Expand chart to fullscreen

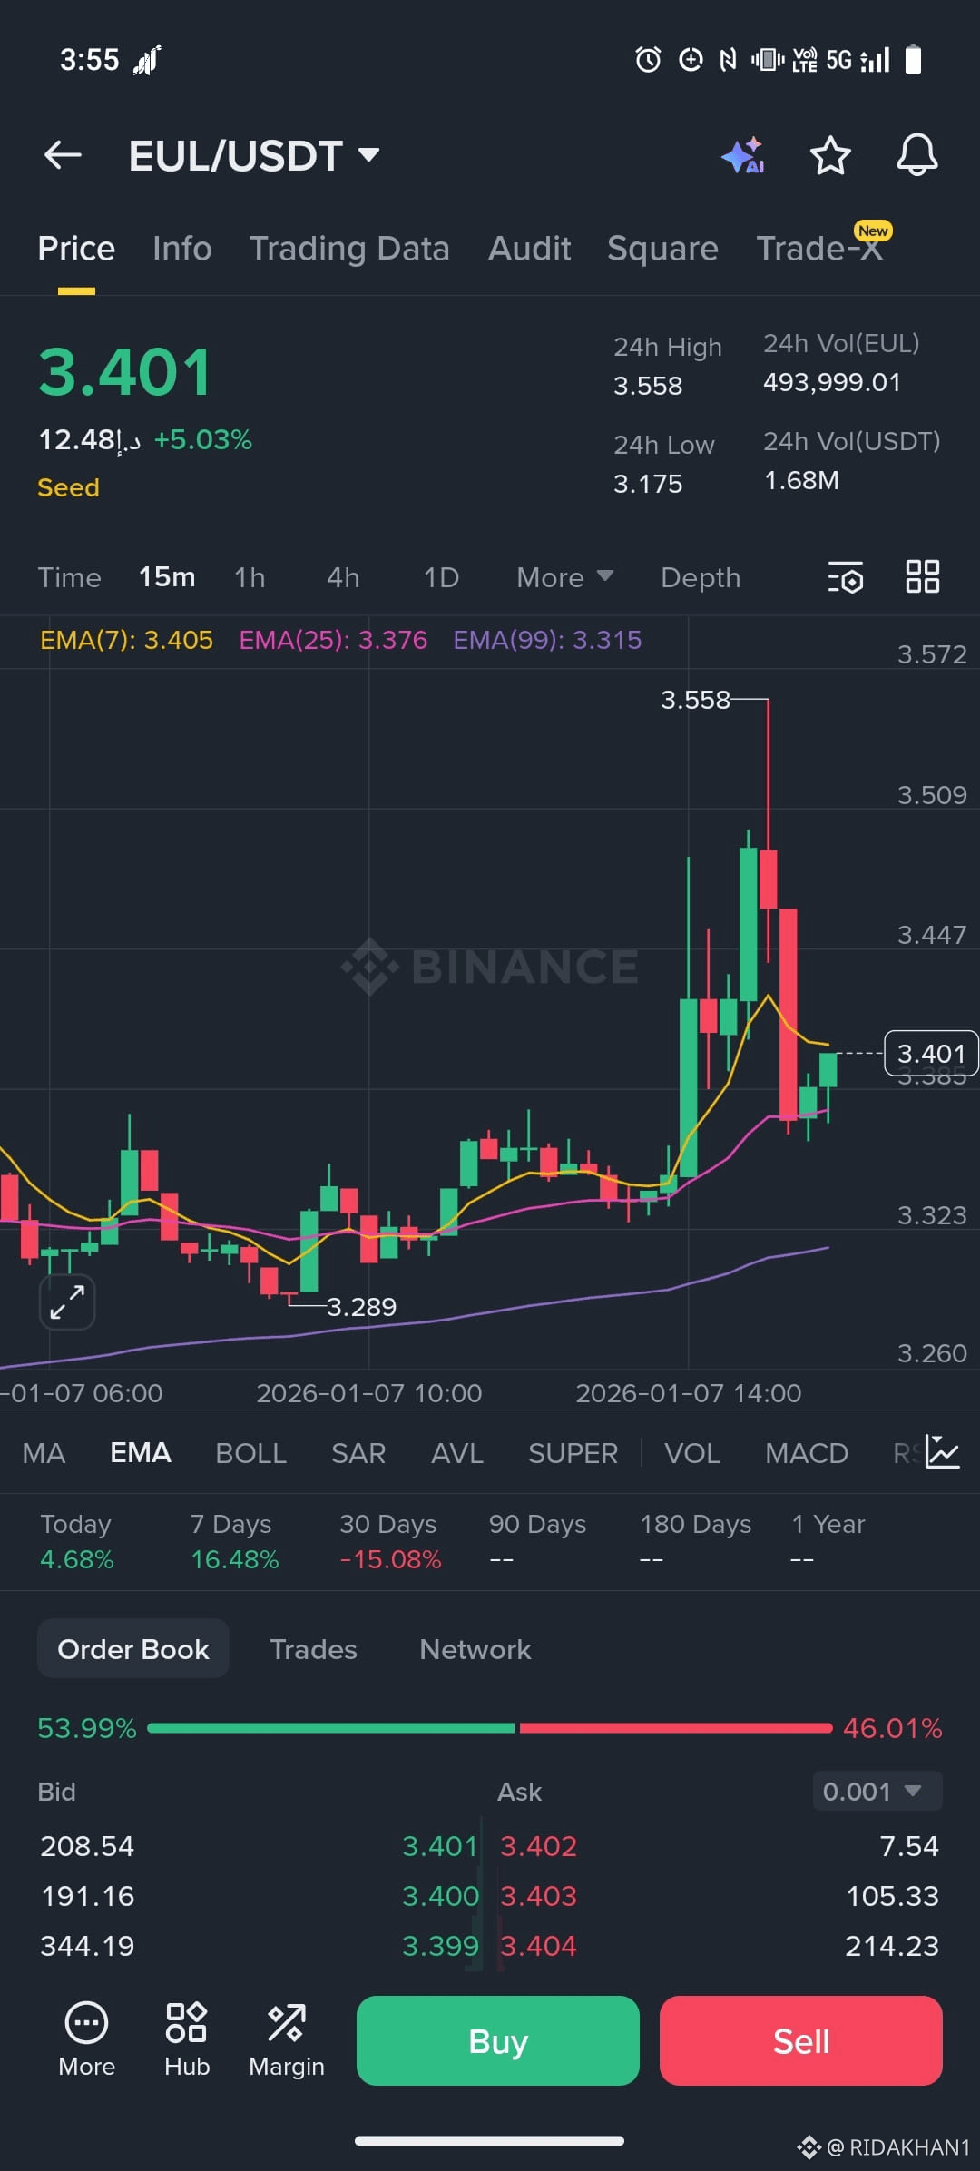(x=67, y=1302)
